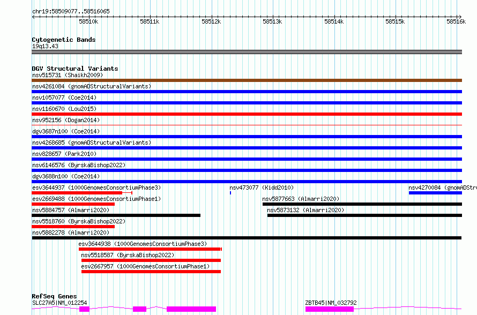Select the ZBTB45|NM_032792 gene label
This screenshot has height=315, width=477.
pos(331,303)
